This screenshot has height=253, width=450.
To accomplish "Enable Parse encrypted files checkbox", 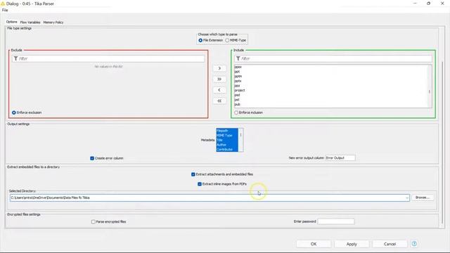I will [x=94, y=222].
